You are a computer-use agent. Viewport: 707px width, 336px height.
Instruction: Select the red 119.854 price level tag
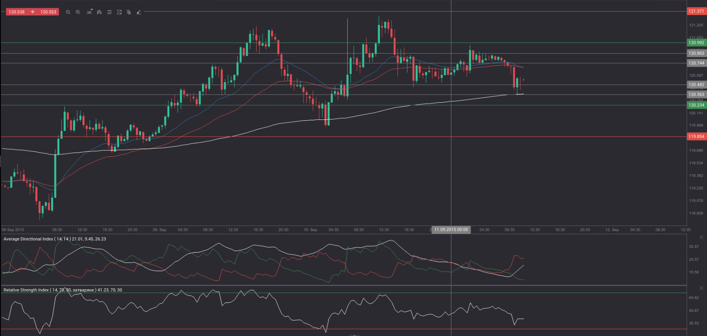tap(696, 137)
